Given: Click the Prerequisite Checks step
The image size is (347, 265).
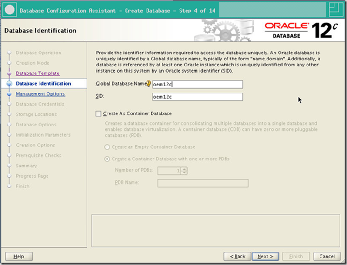Looking at the screenshot, I should [39, 155].
